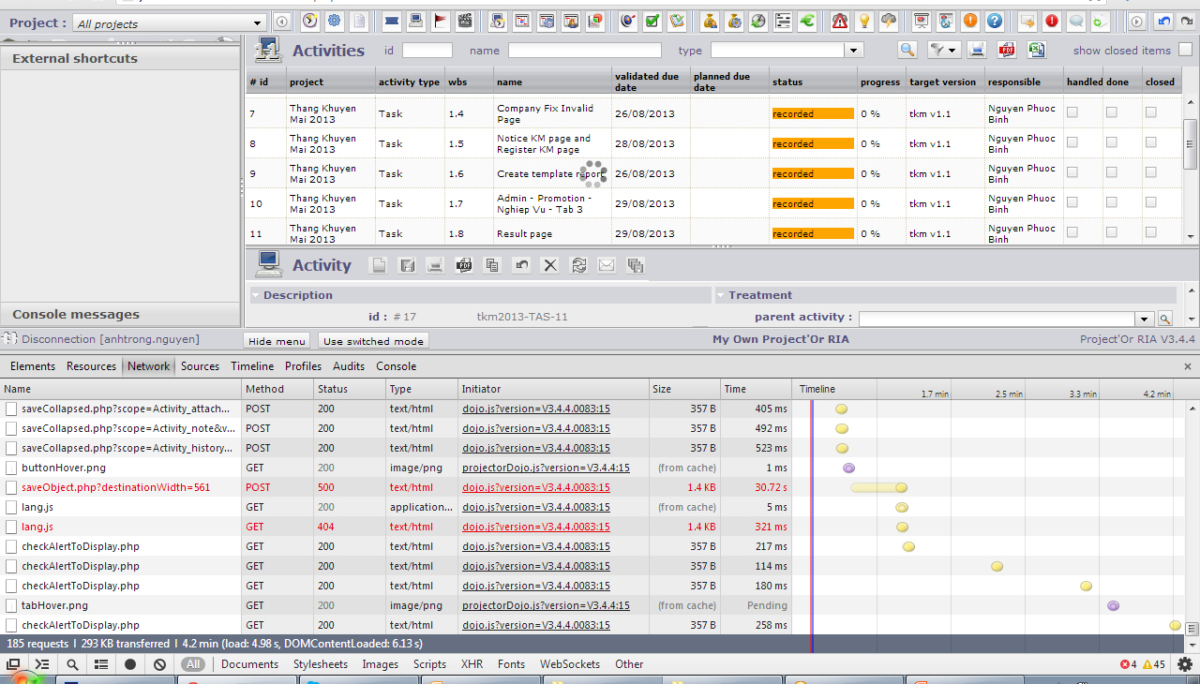Viewport: 1200px width, 684px height.
Task: Open the blue question mark help icon
Action: (x=995, y=21)
